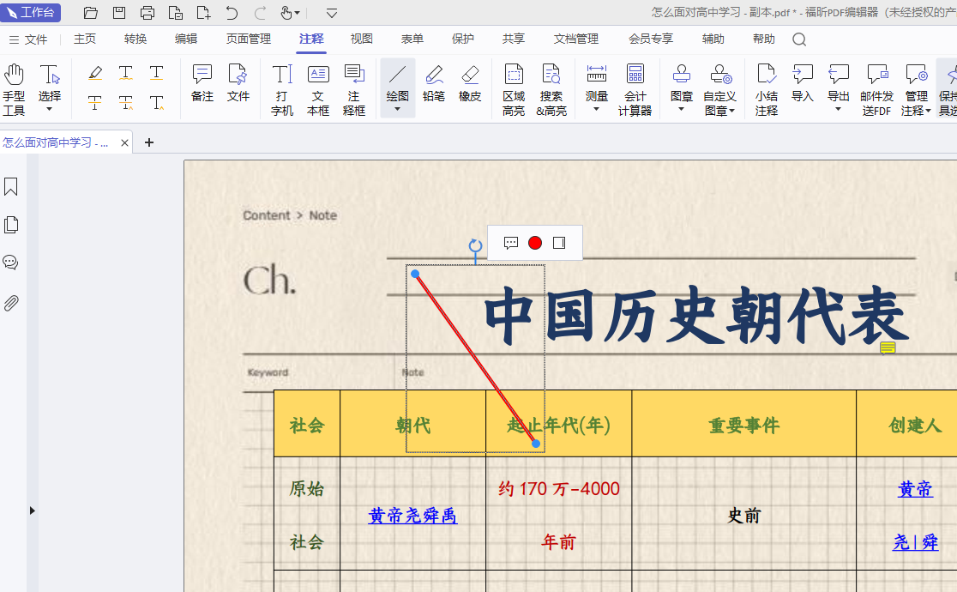The width and height of the screenshot is (957, 592).
Task: Open the Attachments paperclip panel in sidebar
Action: [11, 302]
